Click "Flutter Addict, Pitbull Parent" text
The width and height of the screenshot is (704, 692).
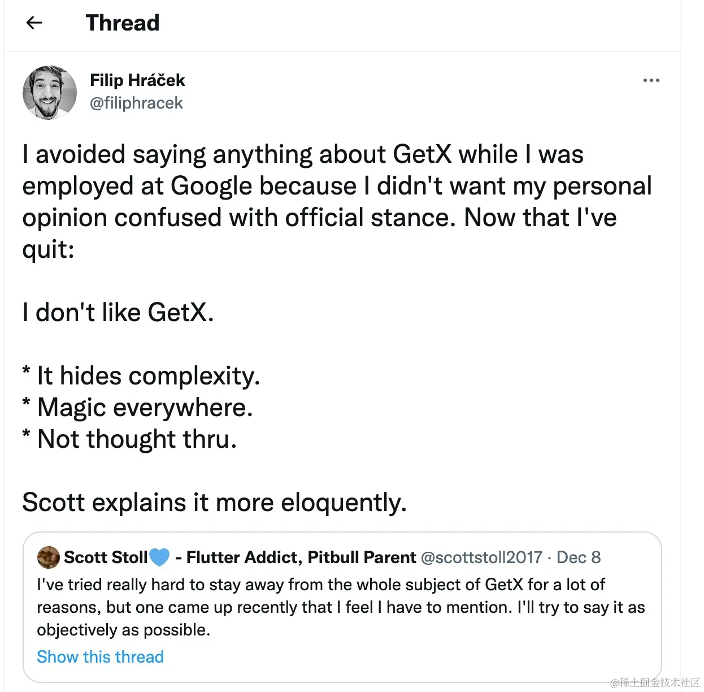301,557
